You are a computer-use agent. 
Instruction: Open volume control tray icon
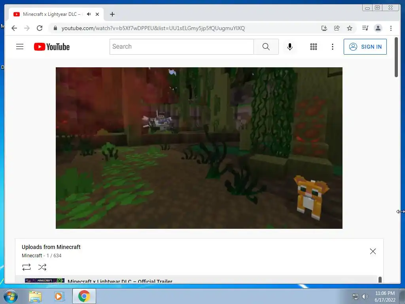tap(365, 296)
